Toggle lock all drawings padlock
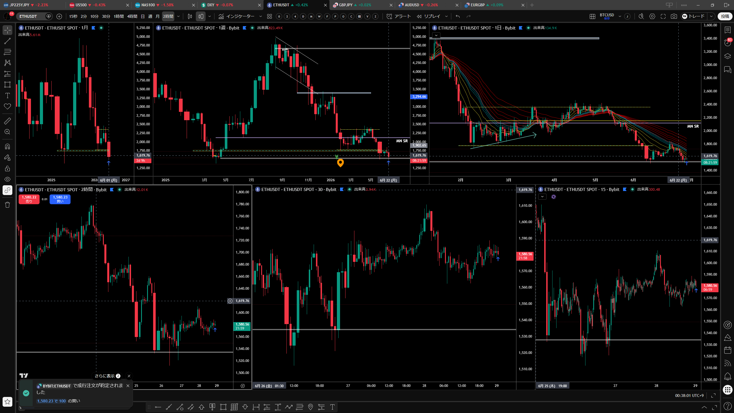 coord(7,168)
